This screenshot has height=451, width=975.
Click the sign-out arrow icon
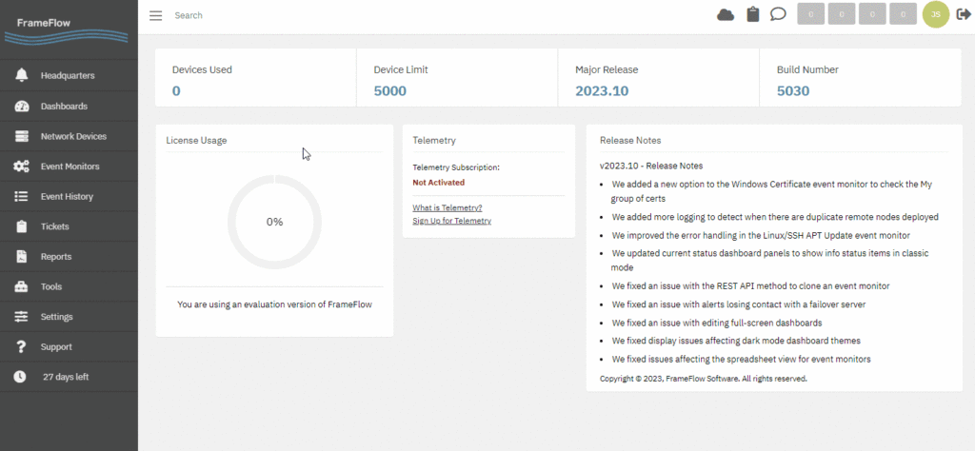(x=964, y=14)
